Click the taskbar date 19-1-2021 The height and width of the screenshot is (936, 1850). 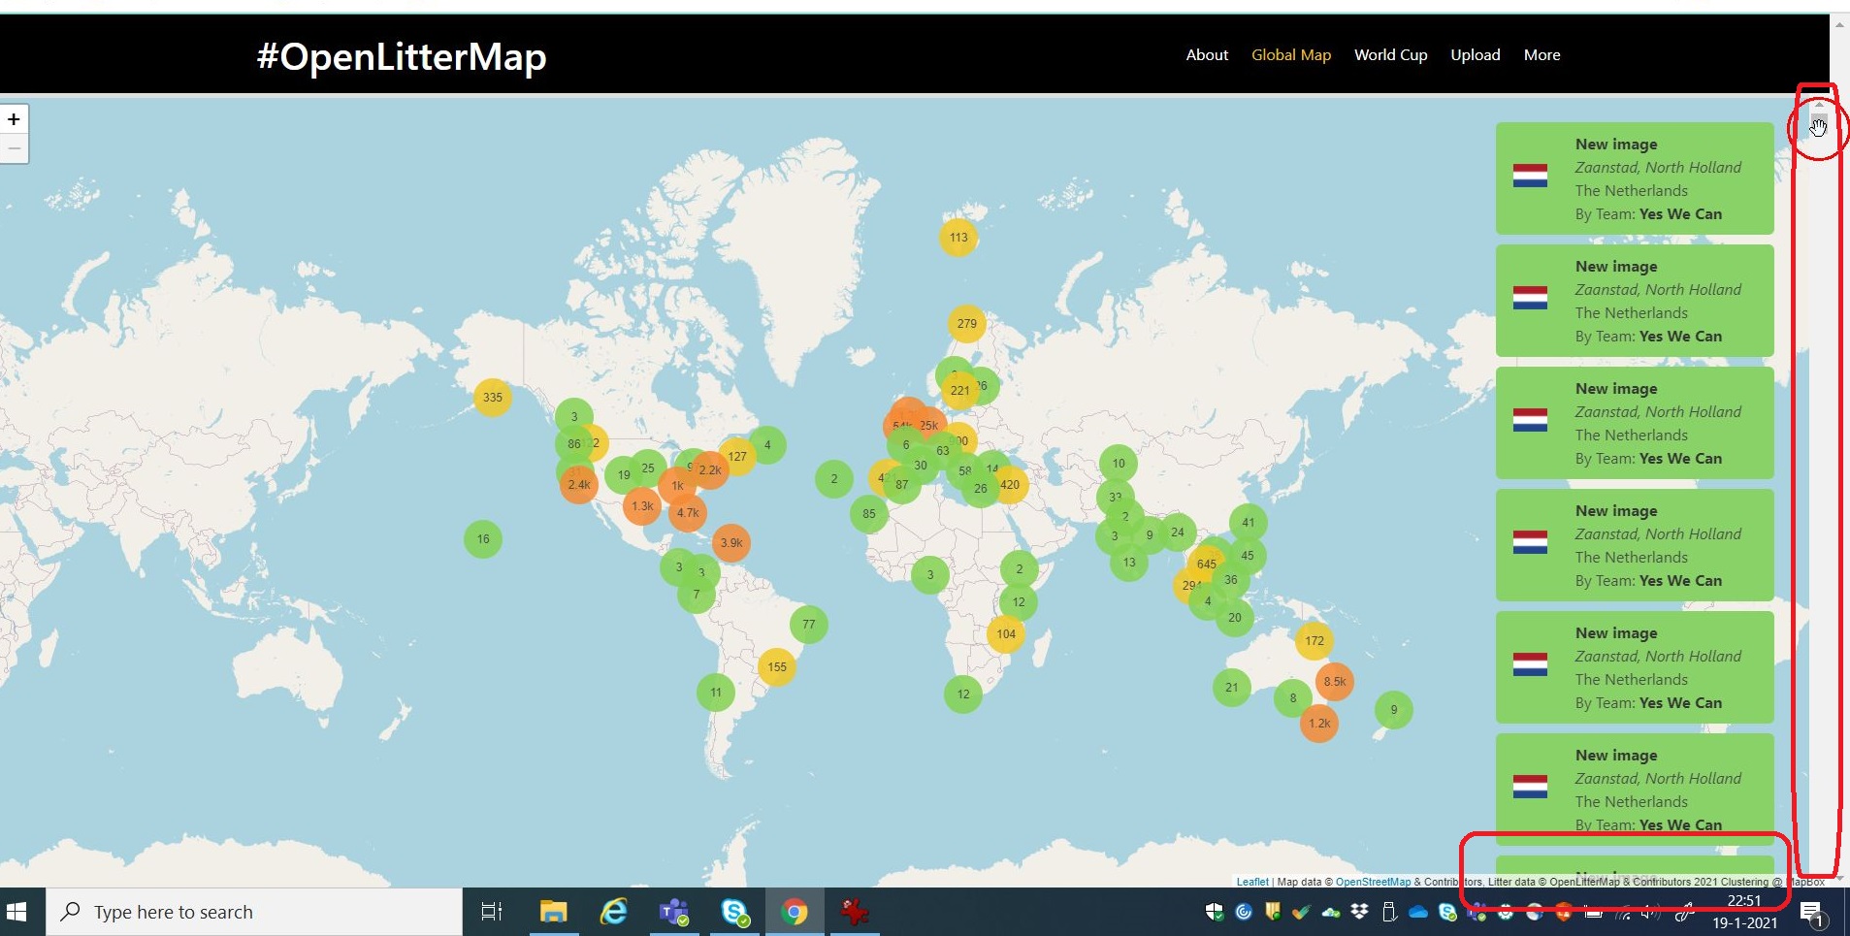(x=1744, y=923)
